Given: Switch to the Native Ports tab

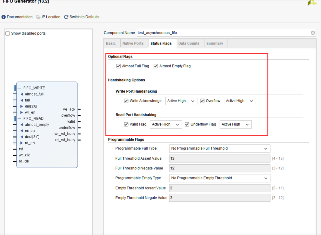Looking at the screenshot, I should click(133, 43).
